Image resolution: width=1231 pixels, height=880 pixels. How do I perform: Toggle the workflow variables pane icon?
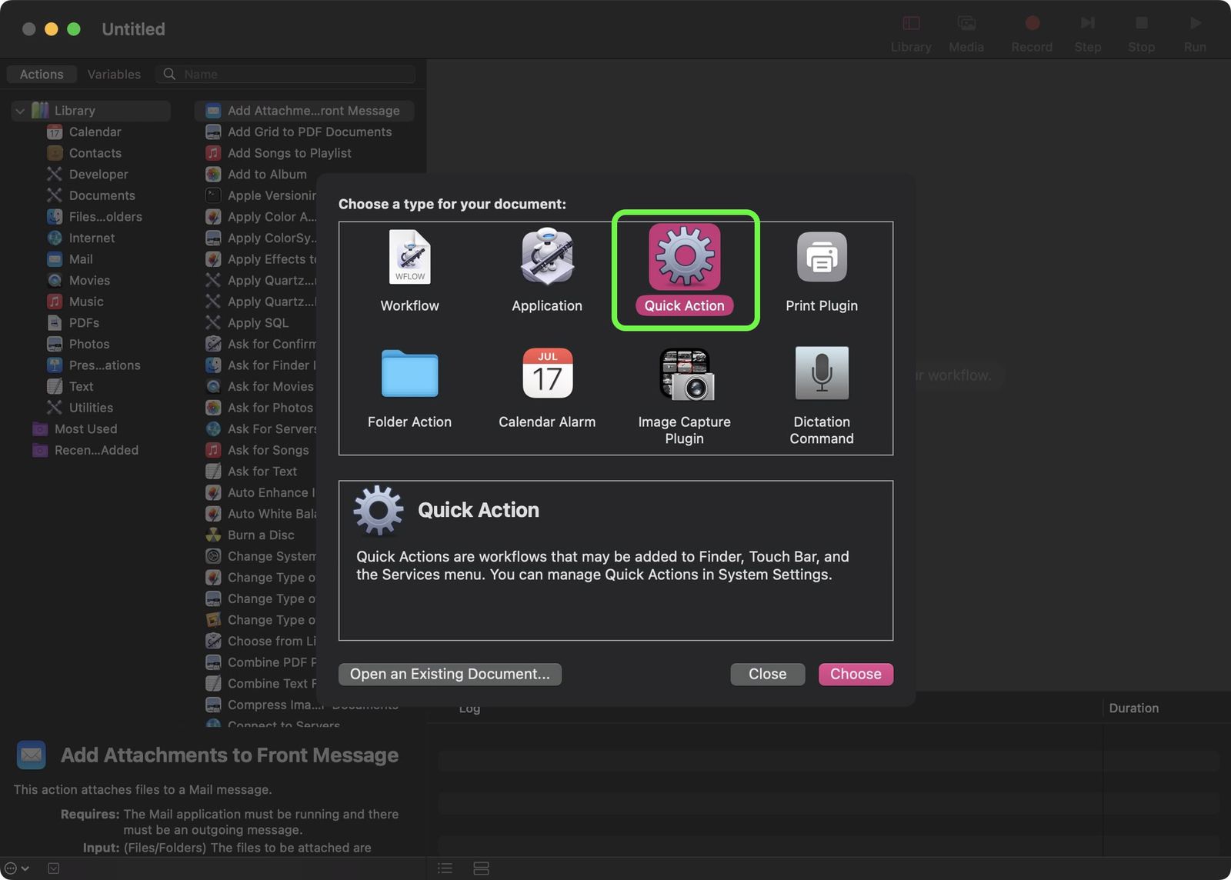pyautogui.click(x=481, y=868)
